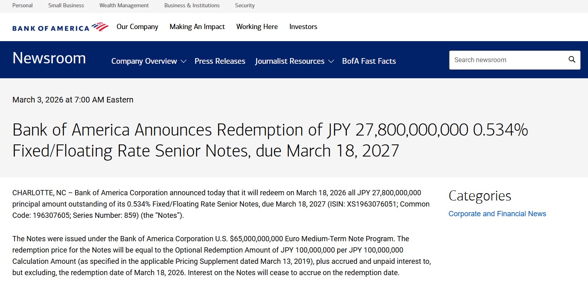The height and width of the screenshot is (284, 588).
Task: Navigate to Our Company
Action: (x=137, y=27)
